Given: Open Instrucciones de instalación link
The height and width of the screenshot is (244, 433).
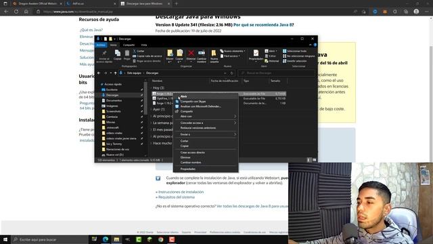Looking at the screenshot, I should [x=181, y=192].
